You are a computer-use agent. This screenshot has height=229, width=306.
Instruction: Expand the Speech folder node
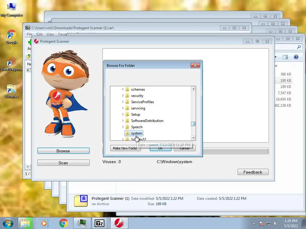[x=123, y=127]
